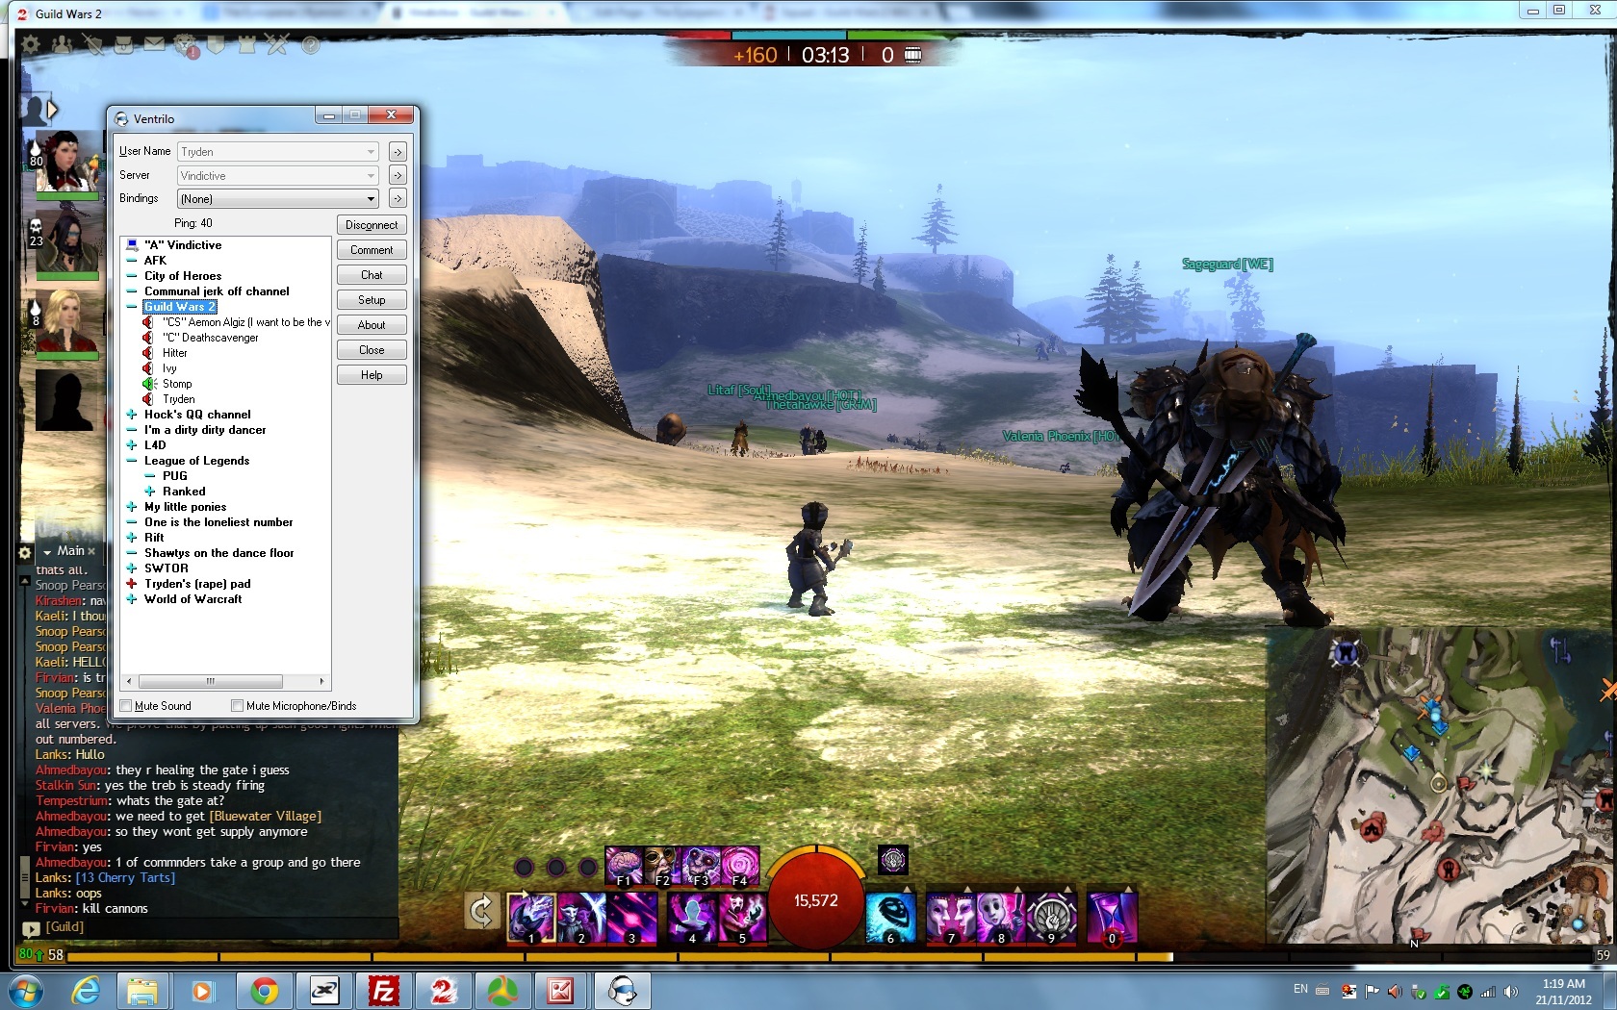Click the [13 Cherry Tarts] chat link

[x=125, y=878]
